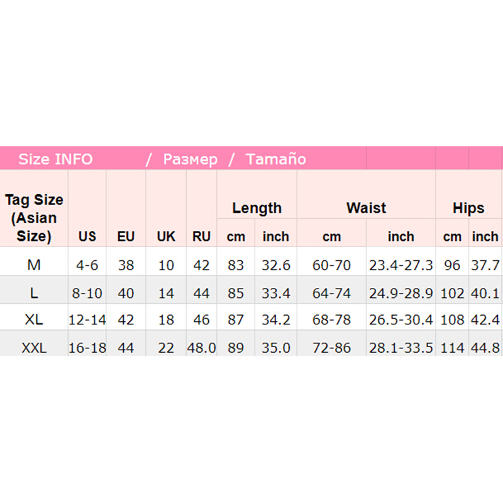Click the length inch value '33.4'
This screenshot has width=503, height=503.
coord(275,293)
